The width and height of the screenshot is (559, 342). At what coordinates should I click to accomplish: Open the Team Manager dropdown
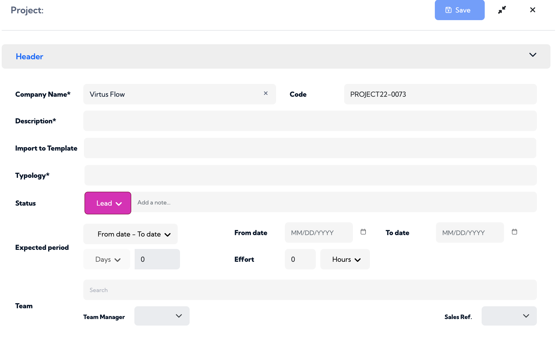click(162, 316)
